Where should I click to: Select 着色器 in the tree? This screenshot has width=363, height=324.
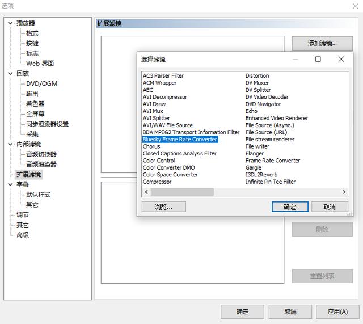tap(35, 103)
